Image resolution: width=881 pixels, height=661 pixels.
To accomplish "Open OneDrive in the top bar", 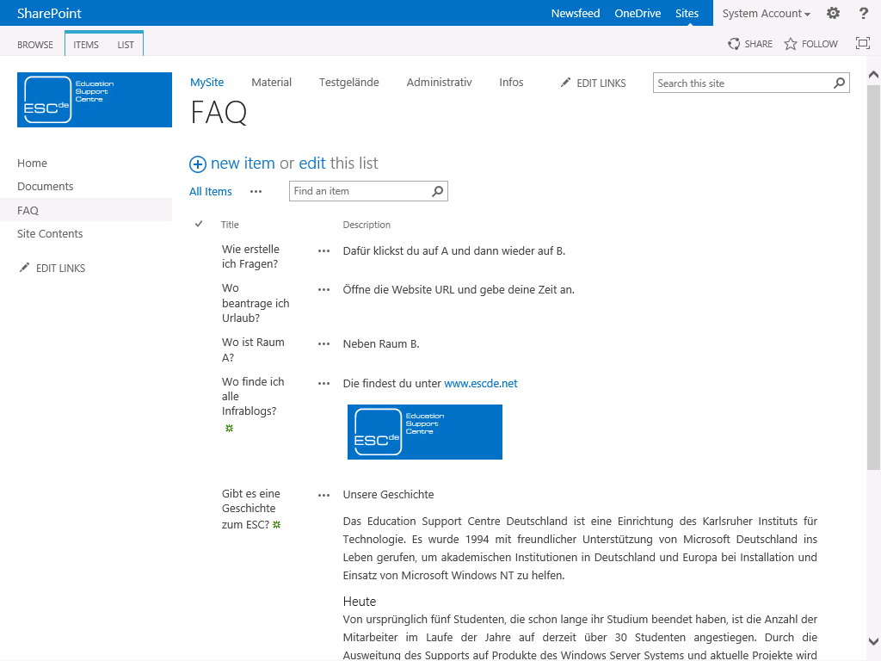I will tap(638, 14).
